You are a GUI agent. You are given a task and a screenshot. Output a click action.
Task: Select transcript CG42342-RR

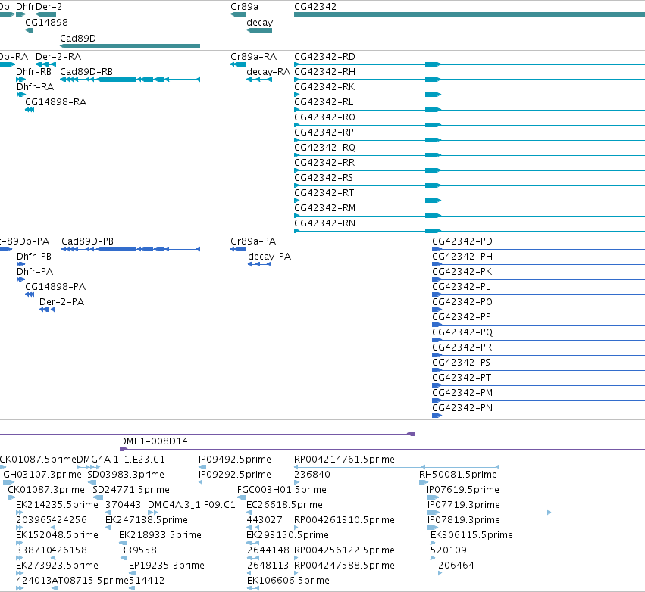coord(324,163)
